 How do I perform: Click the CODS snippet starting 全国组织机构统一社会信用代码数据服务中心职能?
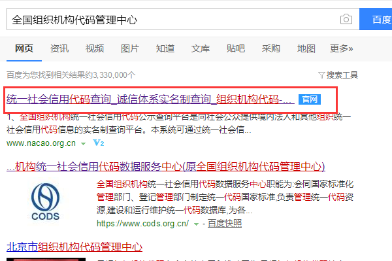point(225,197)
